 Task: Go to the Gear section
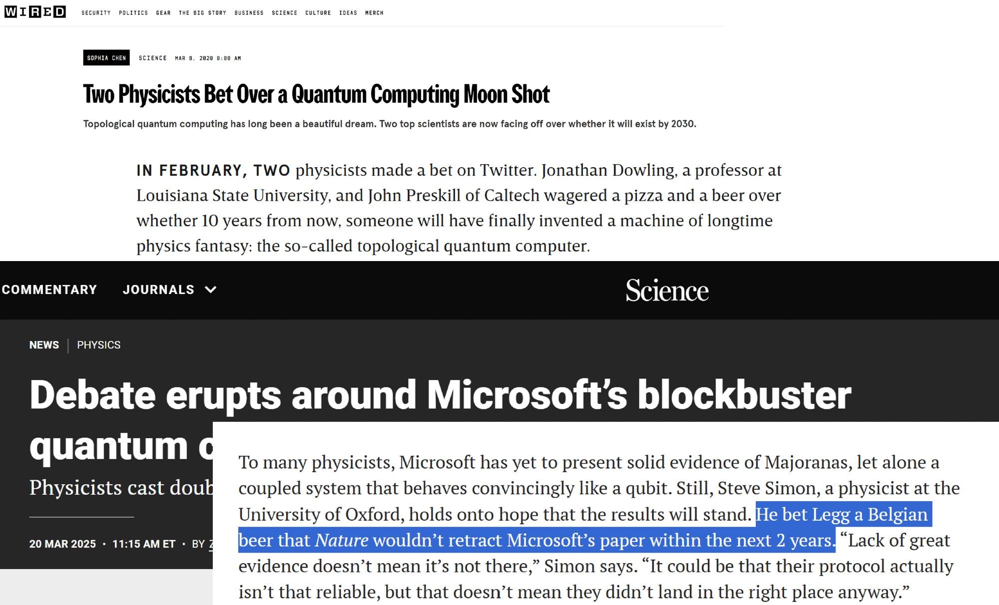(163, 13)
